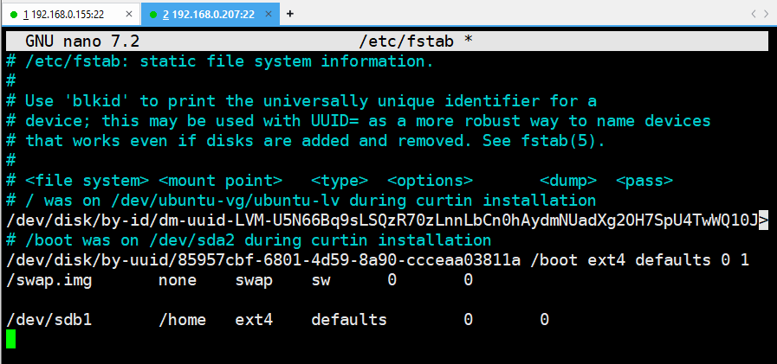Select the 192.168.0.207:22 session tab
The width and height of the screenshot is (777, 364).
(x=210, y=15)
